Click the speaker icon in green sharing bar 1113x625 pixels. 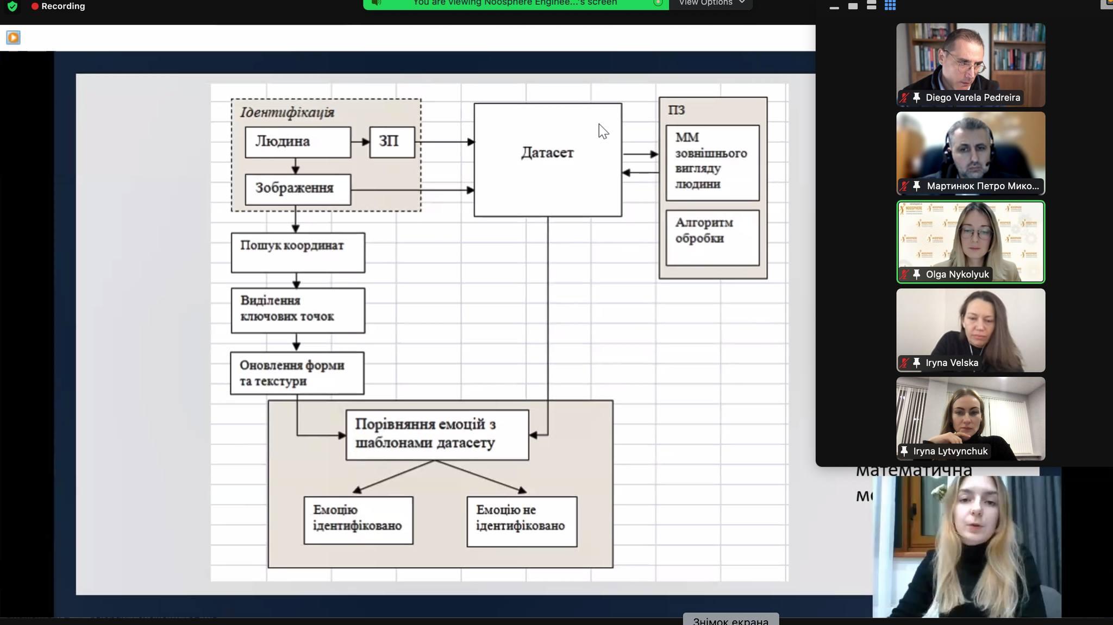376,3
